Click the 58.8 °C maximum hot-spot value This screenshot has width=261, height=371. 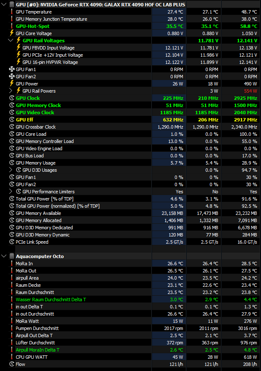(249, 26)
